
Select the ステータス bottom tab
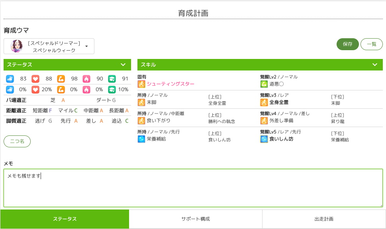point(65,219)
